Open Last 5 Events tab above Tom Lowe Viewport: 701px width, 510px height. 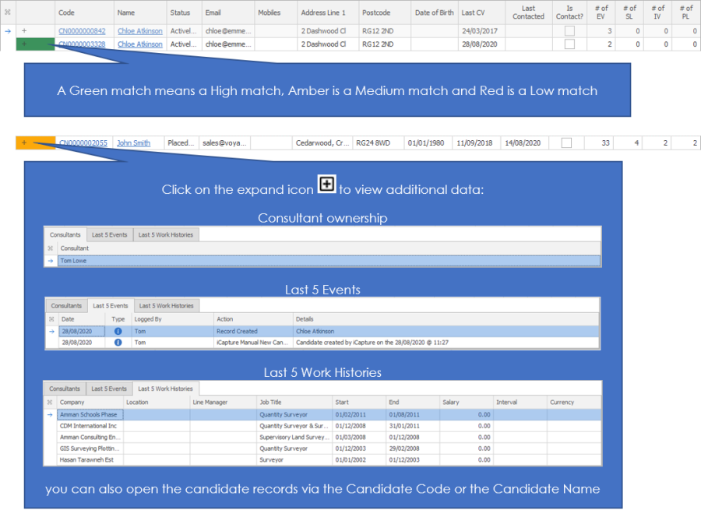109,234
